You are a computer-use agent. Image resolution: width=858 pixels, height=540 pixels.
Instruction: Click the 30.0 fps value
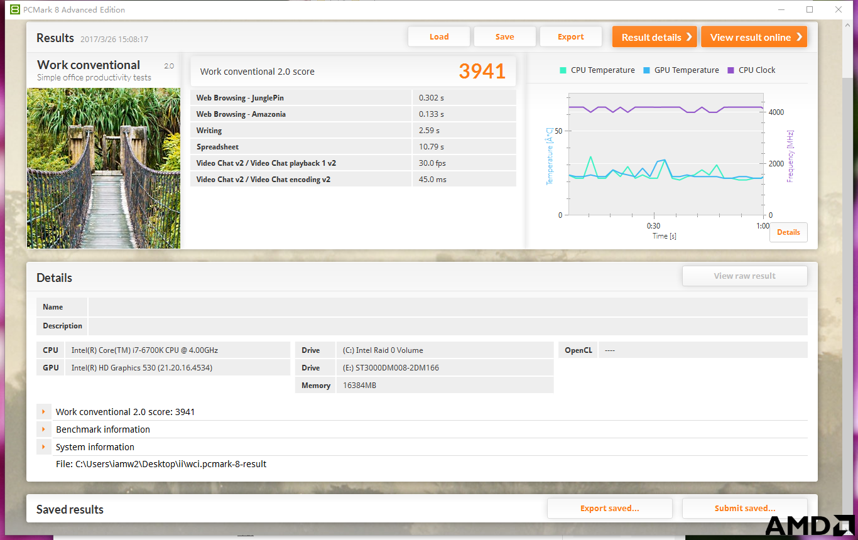(432, 163)
